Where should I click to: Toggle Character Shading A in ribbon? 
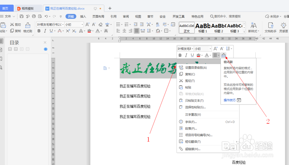pos(106,31)
